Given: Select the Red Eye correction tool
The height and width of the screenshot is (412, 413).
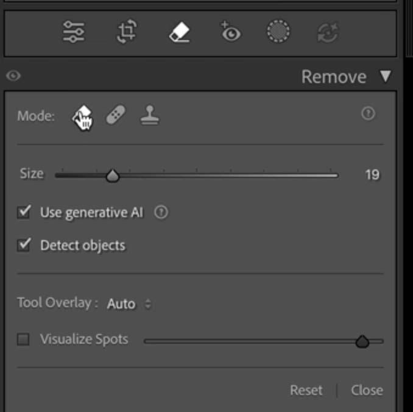Looking at the screenshot, I should point(230,32).
